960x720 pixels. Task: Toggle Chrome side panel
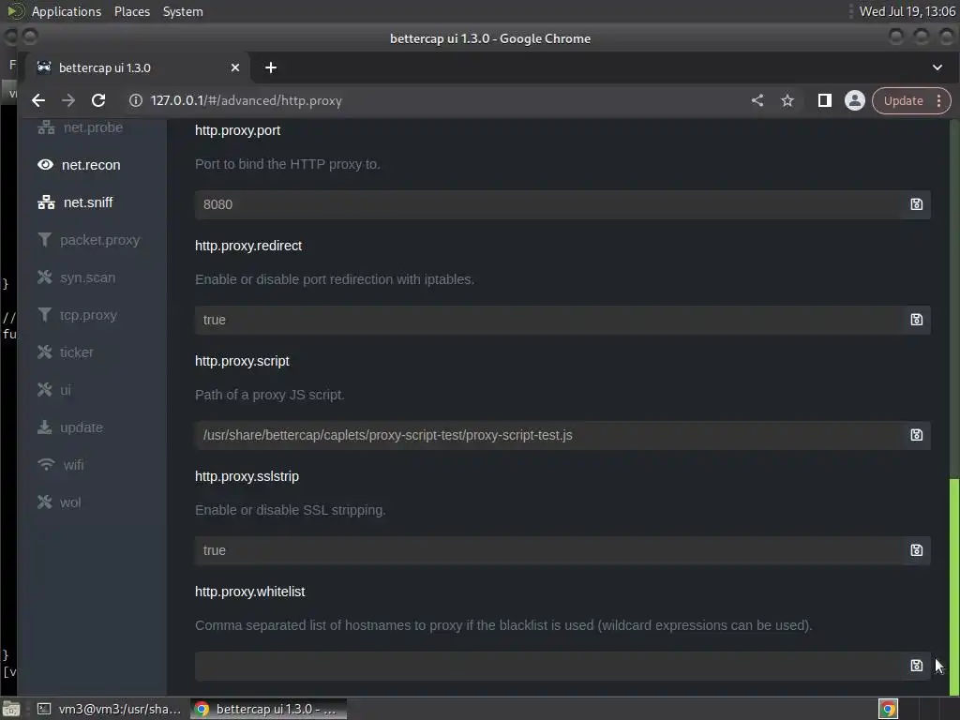tap(825, 100)
